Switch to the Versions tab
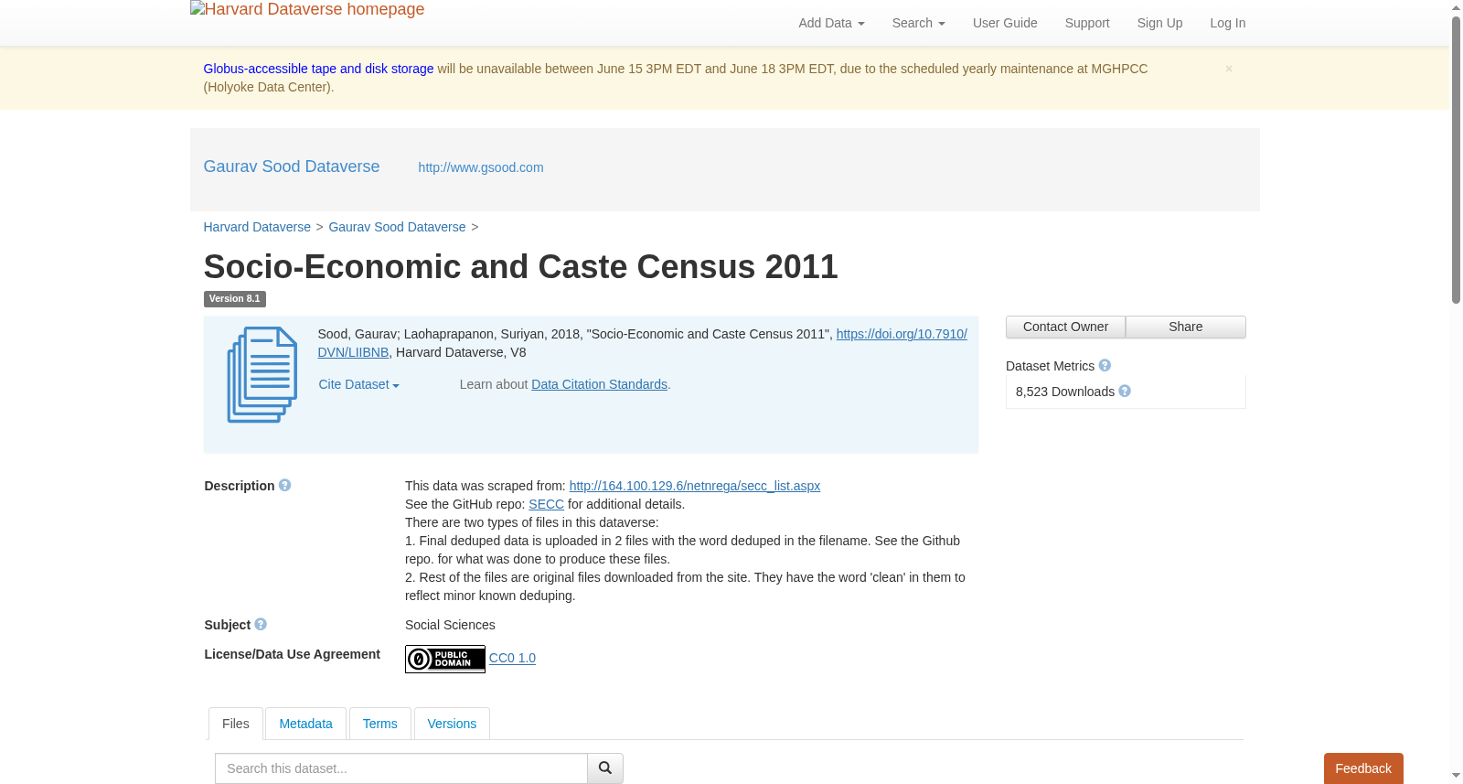The width and height of the screenshot is (1463, 784). pos(452,724)
